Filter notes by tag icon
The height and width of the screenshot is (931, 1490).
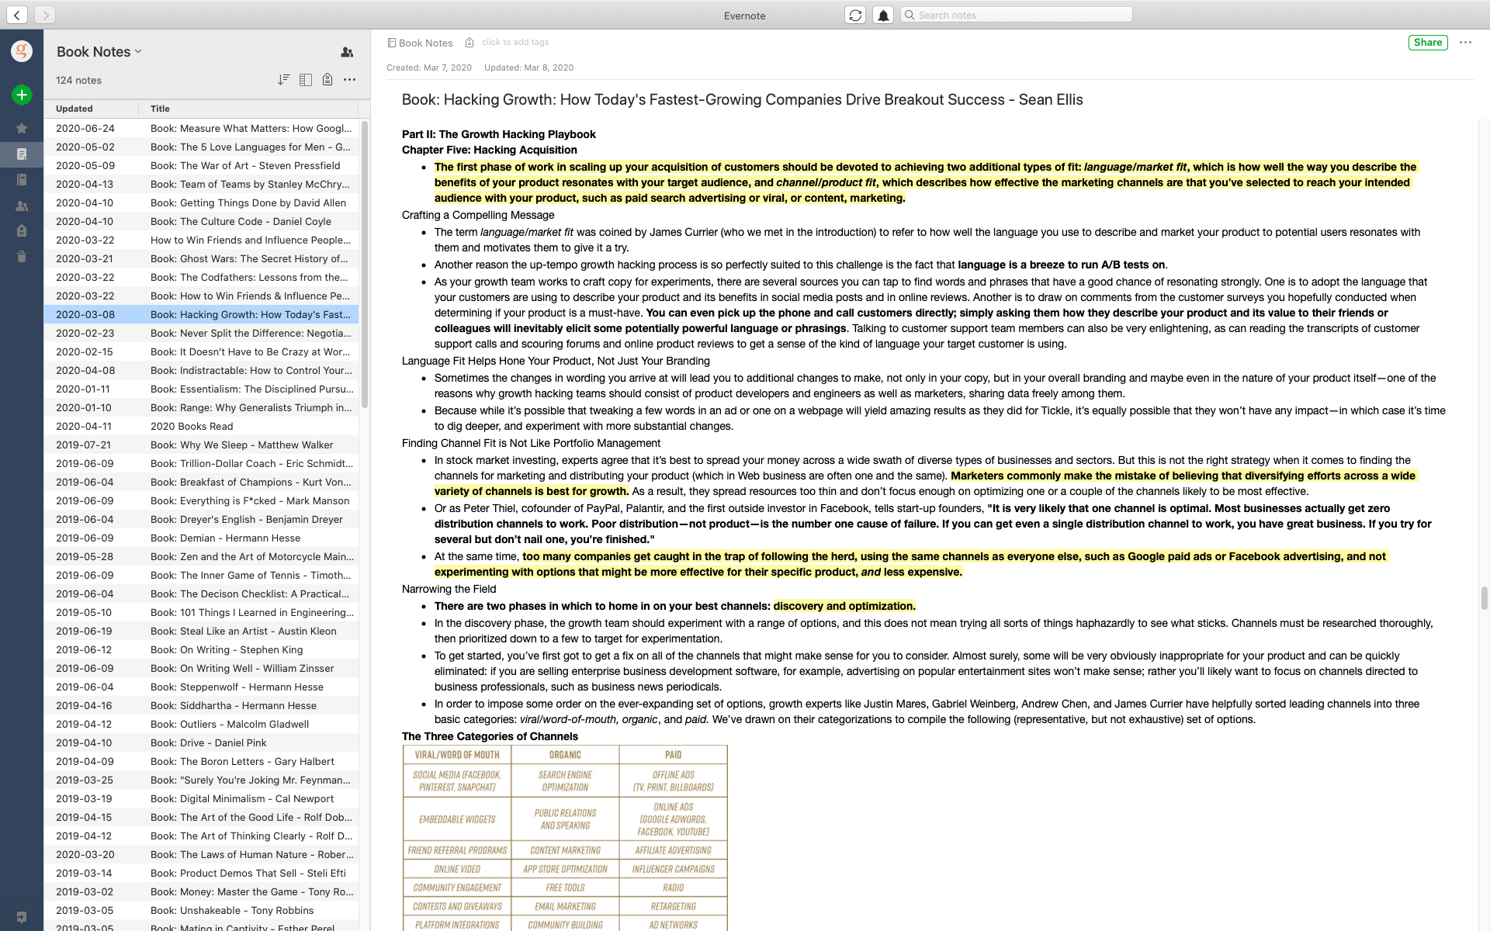coord(327,79)
